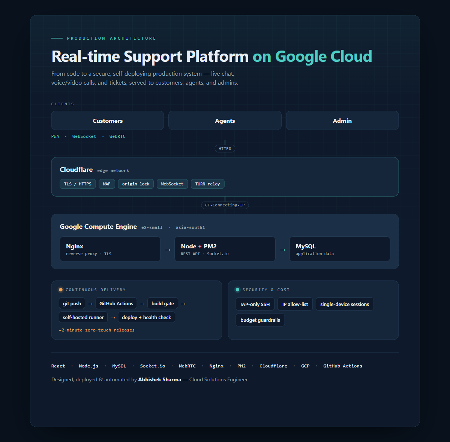Click arrow between self-hosted runner and deploy
Screen dimensions: 450x442
113,318
